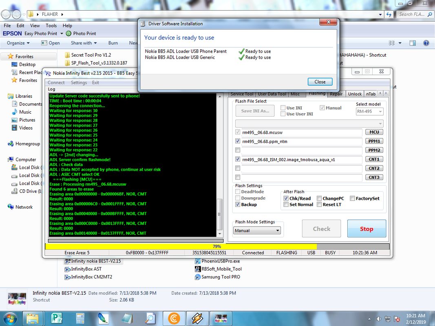Click the Burn button in Explorer toolbar
Viewport: 435px width, 326px height.
(x=113, y=43)
